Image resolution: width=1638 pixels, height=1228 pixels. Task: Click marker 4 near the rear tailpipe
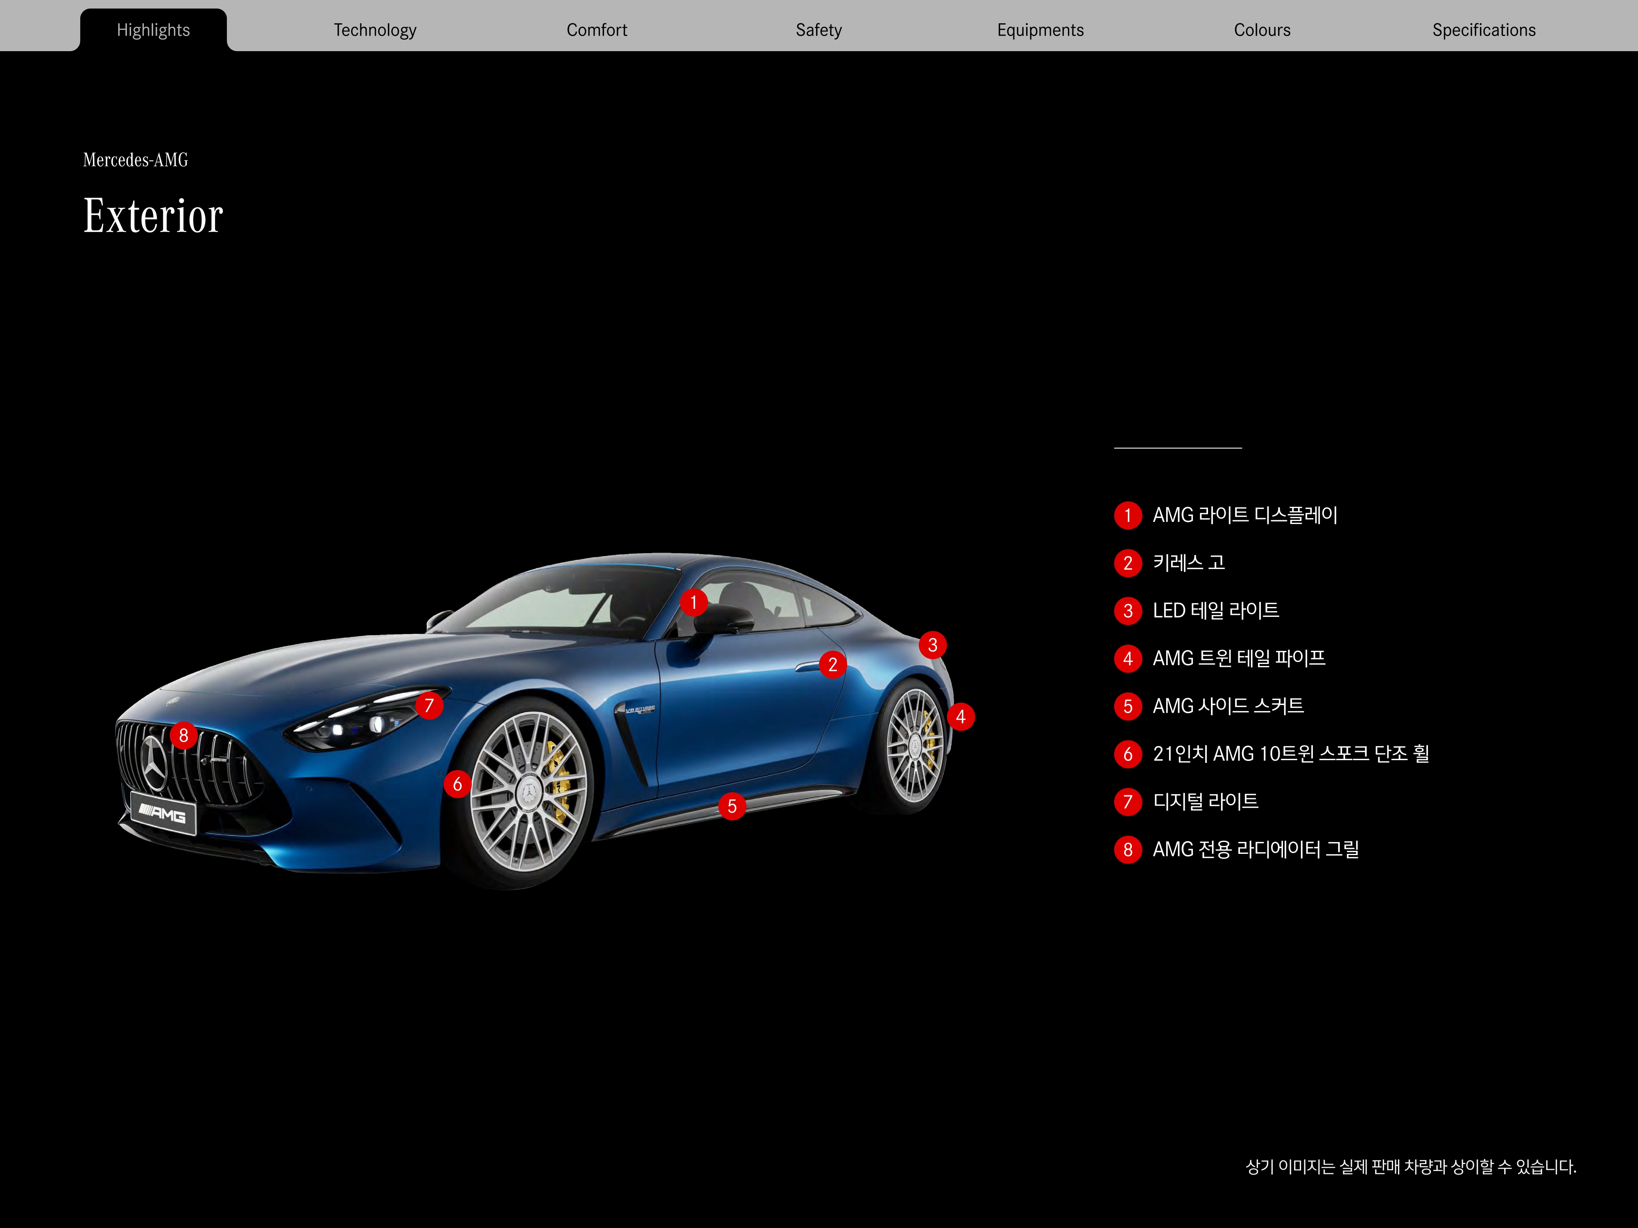[x=960, y=716]
